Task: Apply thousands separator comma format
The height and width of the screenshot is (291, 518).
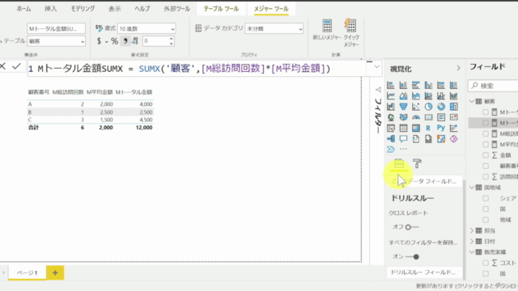Action: click(125, 41)
